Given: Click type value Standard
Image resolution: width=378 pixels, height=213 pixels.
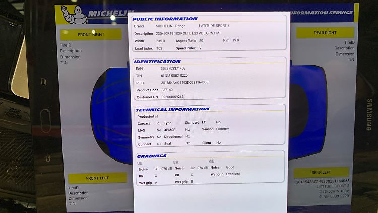Looking at the screenshot, I should pos(192,123).
